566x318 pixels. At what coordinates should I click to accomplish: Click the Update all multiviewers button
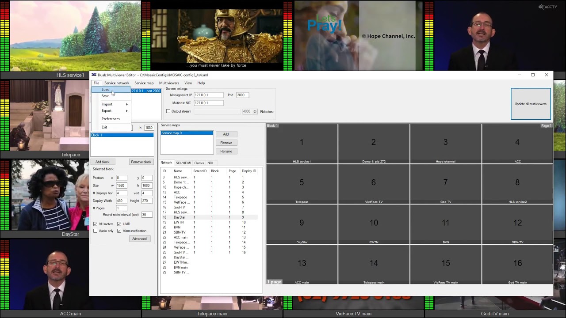[531, 104]
